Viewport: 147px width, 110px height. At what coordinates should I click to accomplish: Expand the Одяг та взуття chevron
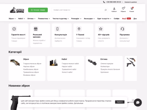(111, 19)
